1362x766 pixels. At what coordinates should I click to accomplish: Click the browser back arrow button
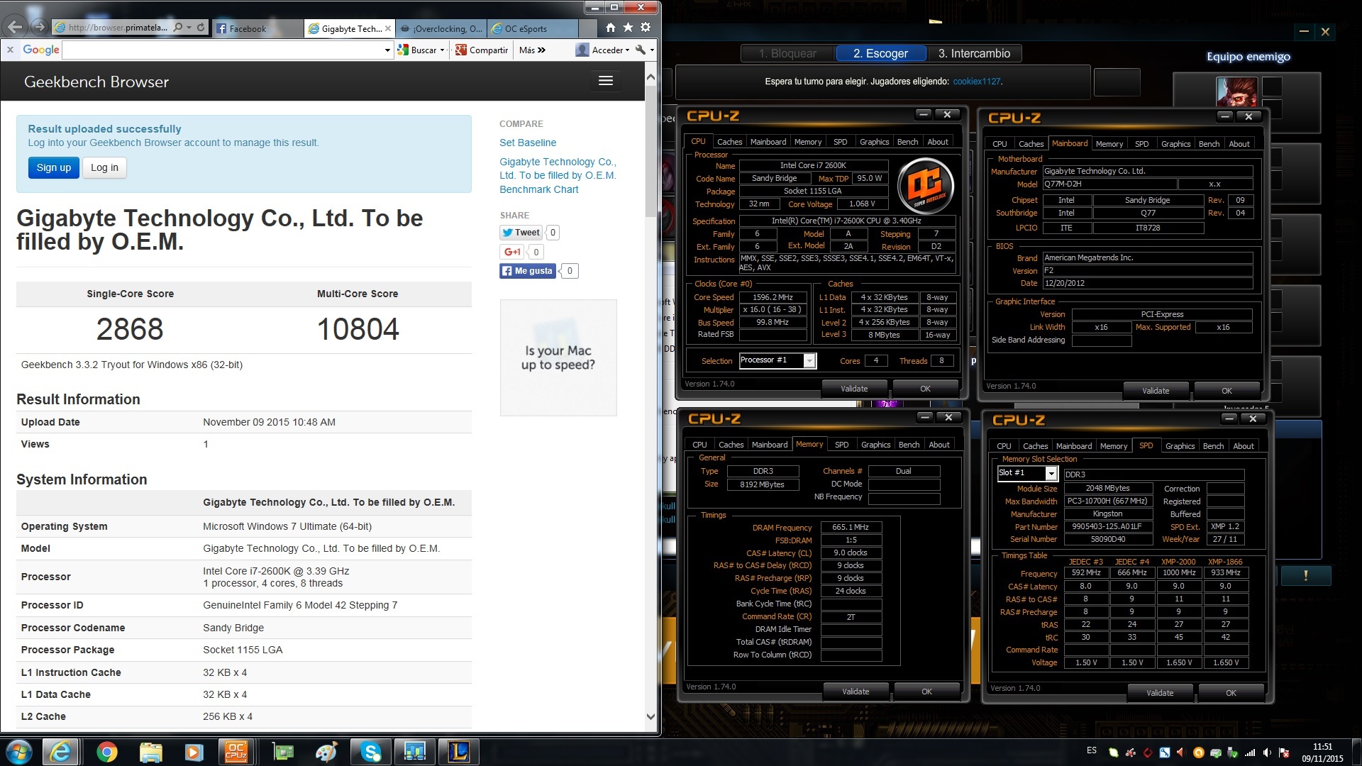point(15,28)
